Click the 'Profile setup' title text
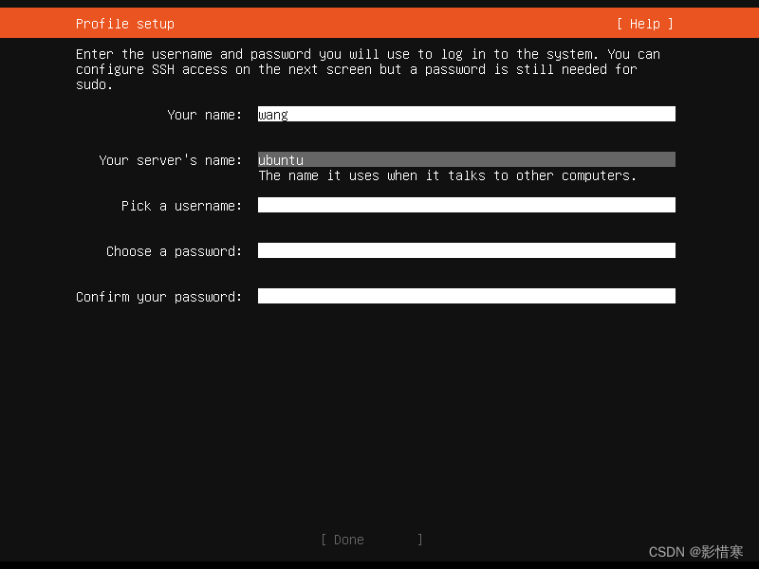The height and width of the screenshot is (569, 759). (x=125, y=24)
